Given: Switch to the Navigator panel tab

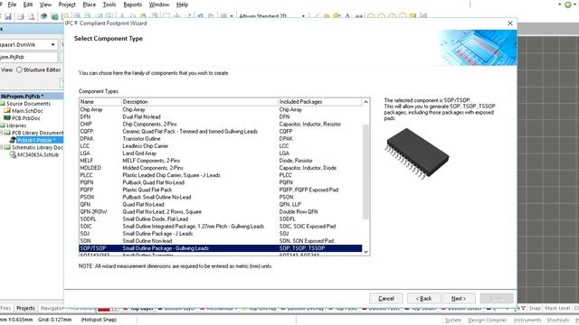Looking at the screenshot, I should 52,308.
